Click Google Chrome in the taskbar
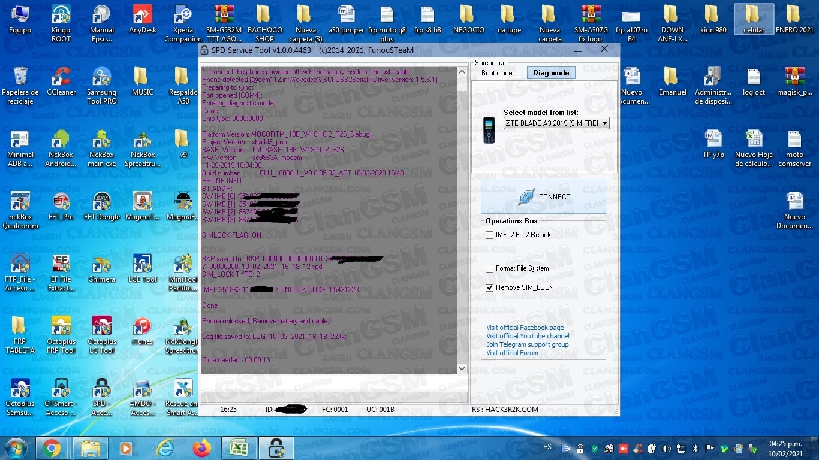 pos(52,448)
